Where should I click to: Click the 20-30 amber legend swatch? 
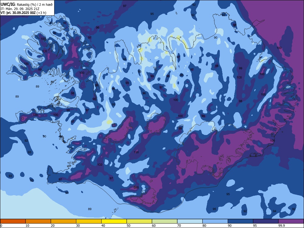64,221
